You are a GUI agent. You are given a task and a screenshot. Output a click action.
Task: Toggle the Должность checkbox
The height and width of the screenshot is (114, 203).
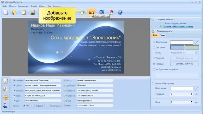(65, 85)
